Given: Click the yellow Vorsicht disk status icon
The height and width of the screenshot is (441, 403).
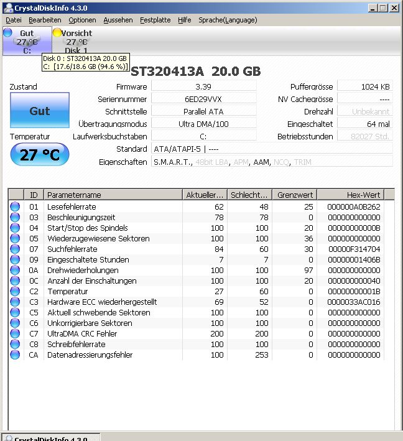Looking at the screenshot, I should click(57, 33).
